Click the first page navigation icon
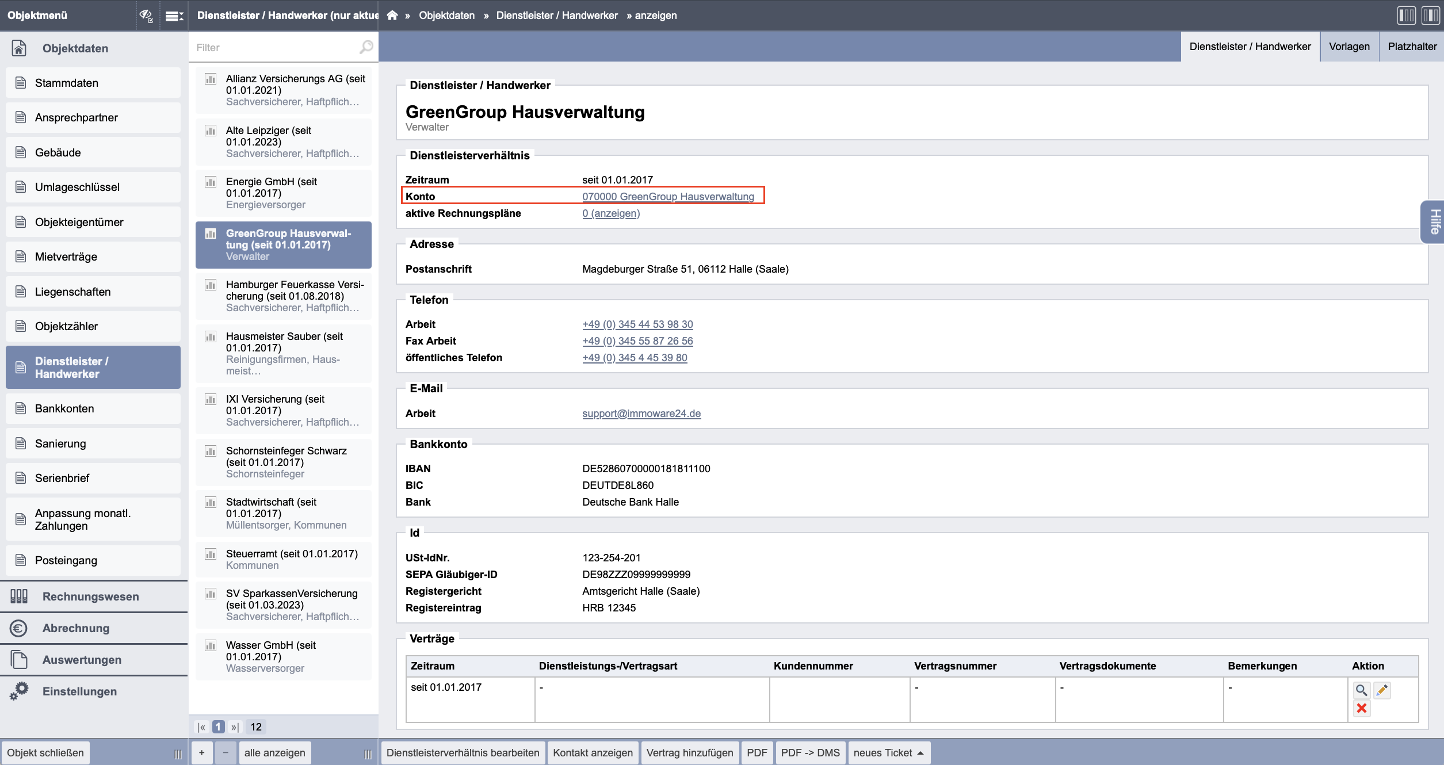 [201, 727]
